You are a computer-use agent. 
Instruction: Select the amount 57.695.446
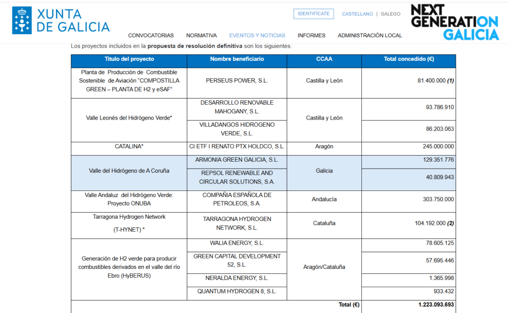440,260
